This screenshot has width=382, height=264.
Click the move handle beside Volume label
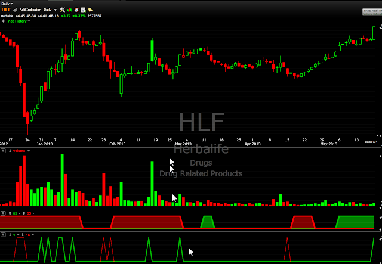[10, 151]
